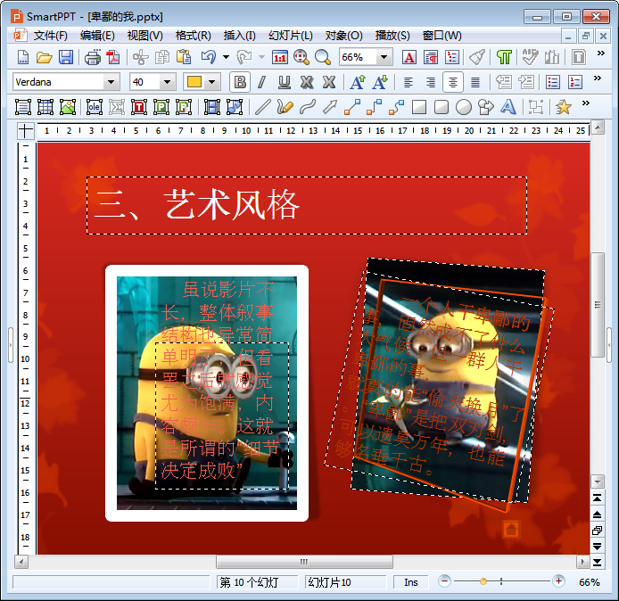619x601 pixels.
Task: Open font color dropdown arrow
Action: click(212, 82)
